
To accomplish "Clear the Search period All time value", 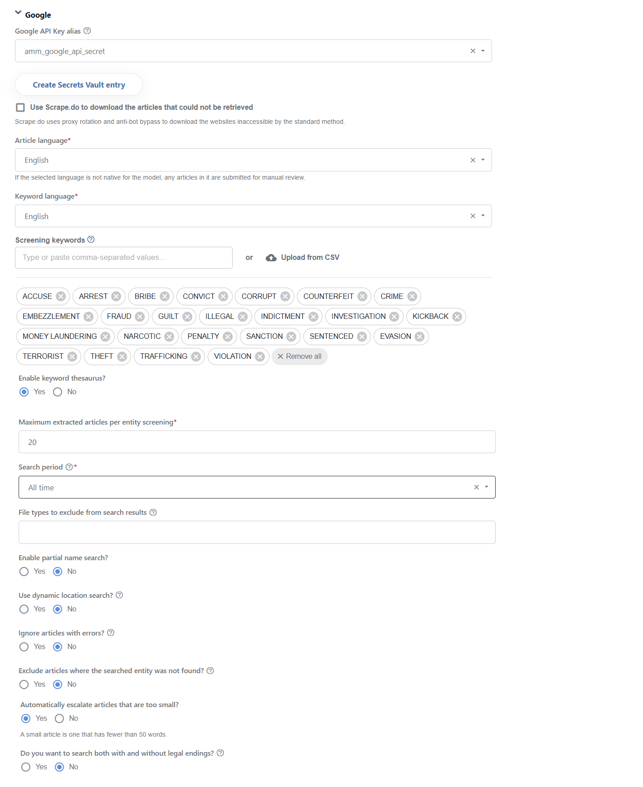I will [476, 487].
